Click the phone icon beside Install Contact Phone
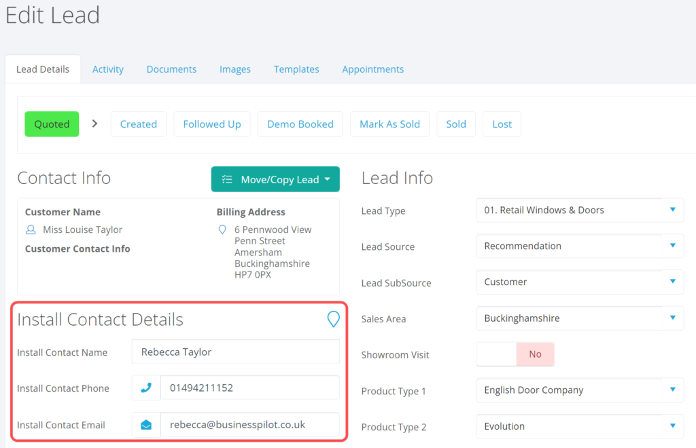Image resolution: width=696 pixels, height=448 pixels. [146, 388]
